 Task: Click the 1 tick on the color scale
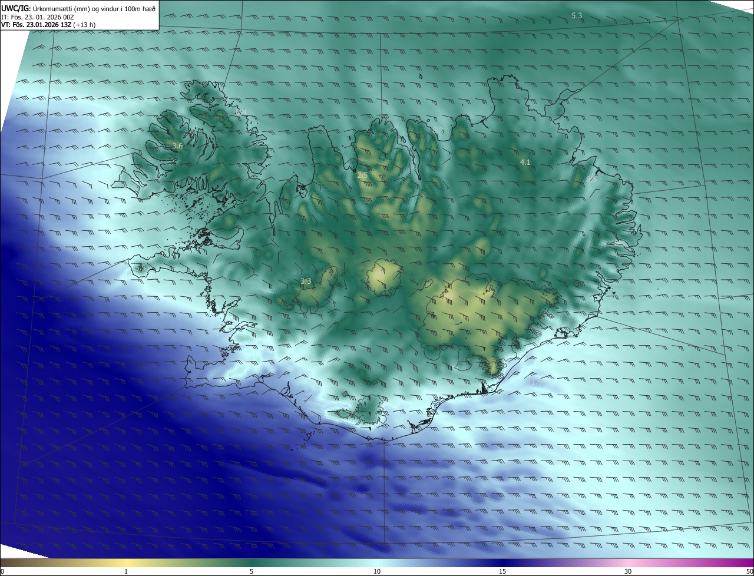coord(126,571)
